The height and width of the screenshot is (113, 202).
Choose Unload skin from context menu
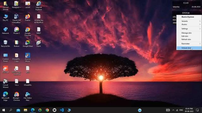coord(189,48)
